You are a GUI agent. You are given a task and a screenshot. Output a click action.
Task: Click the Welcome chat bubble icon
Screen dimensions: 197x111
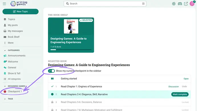tap(5, 62)
